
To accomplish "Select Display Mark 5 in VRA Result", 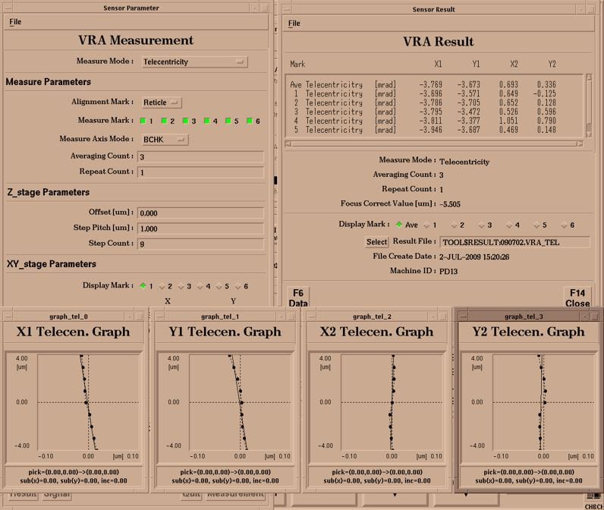I will tap(536, 225).
